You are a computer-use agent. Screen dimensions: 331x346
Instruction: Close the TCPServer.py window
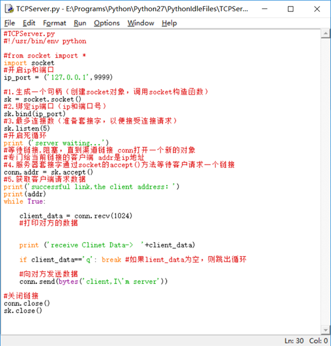point(317,9)
